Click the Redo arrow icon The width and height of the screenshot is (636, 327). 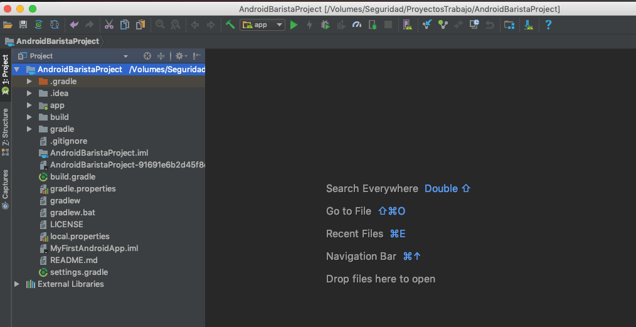click(x=89, y=24)
